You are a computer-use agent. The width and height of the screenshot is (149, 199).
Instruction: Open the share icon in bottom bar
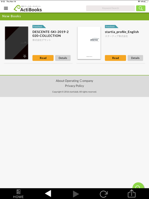[x=132, y=194]
